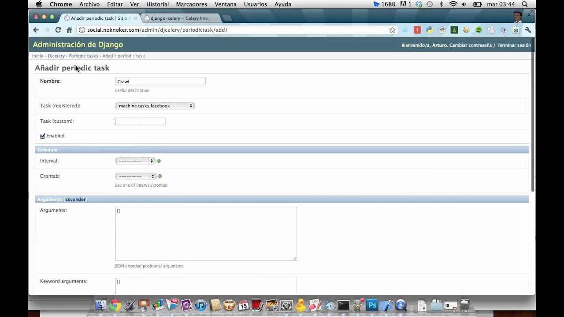Open the Marcadores menu
Screen dimensions: 564x317
[x=191, y=4]
